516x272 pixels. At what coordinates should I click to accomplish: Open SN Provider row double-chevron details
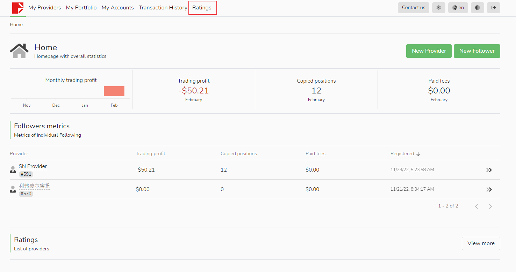[x=489, y=170]
